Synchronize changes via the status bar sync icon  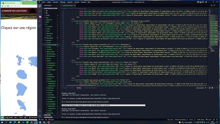click(x=46, y=120)
